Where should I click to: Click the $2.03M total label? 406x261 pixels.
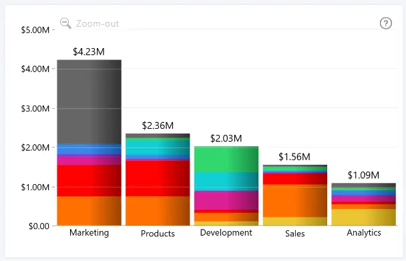[226, 139]
